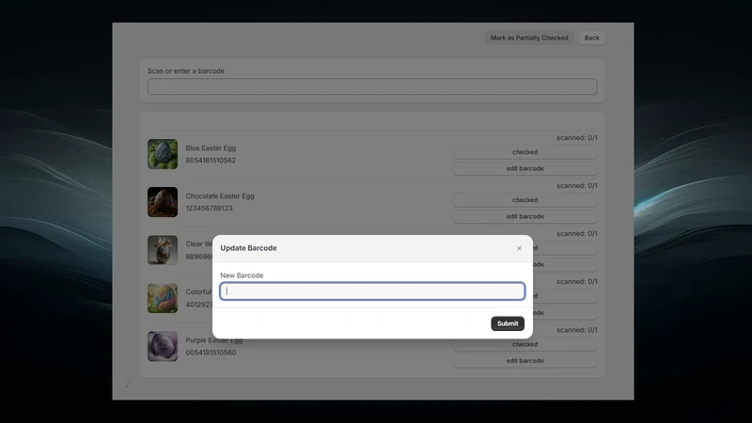The image size is (752, 423).
Task: Select barcode 8054181510562
Action: coord(211,160)
